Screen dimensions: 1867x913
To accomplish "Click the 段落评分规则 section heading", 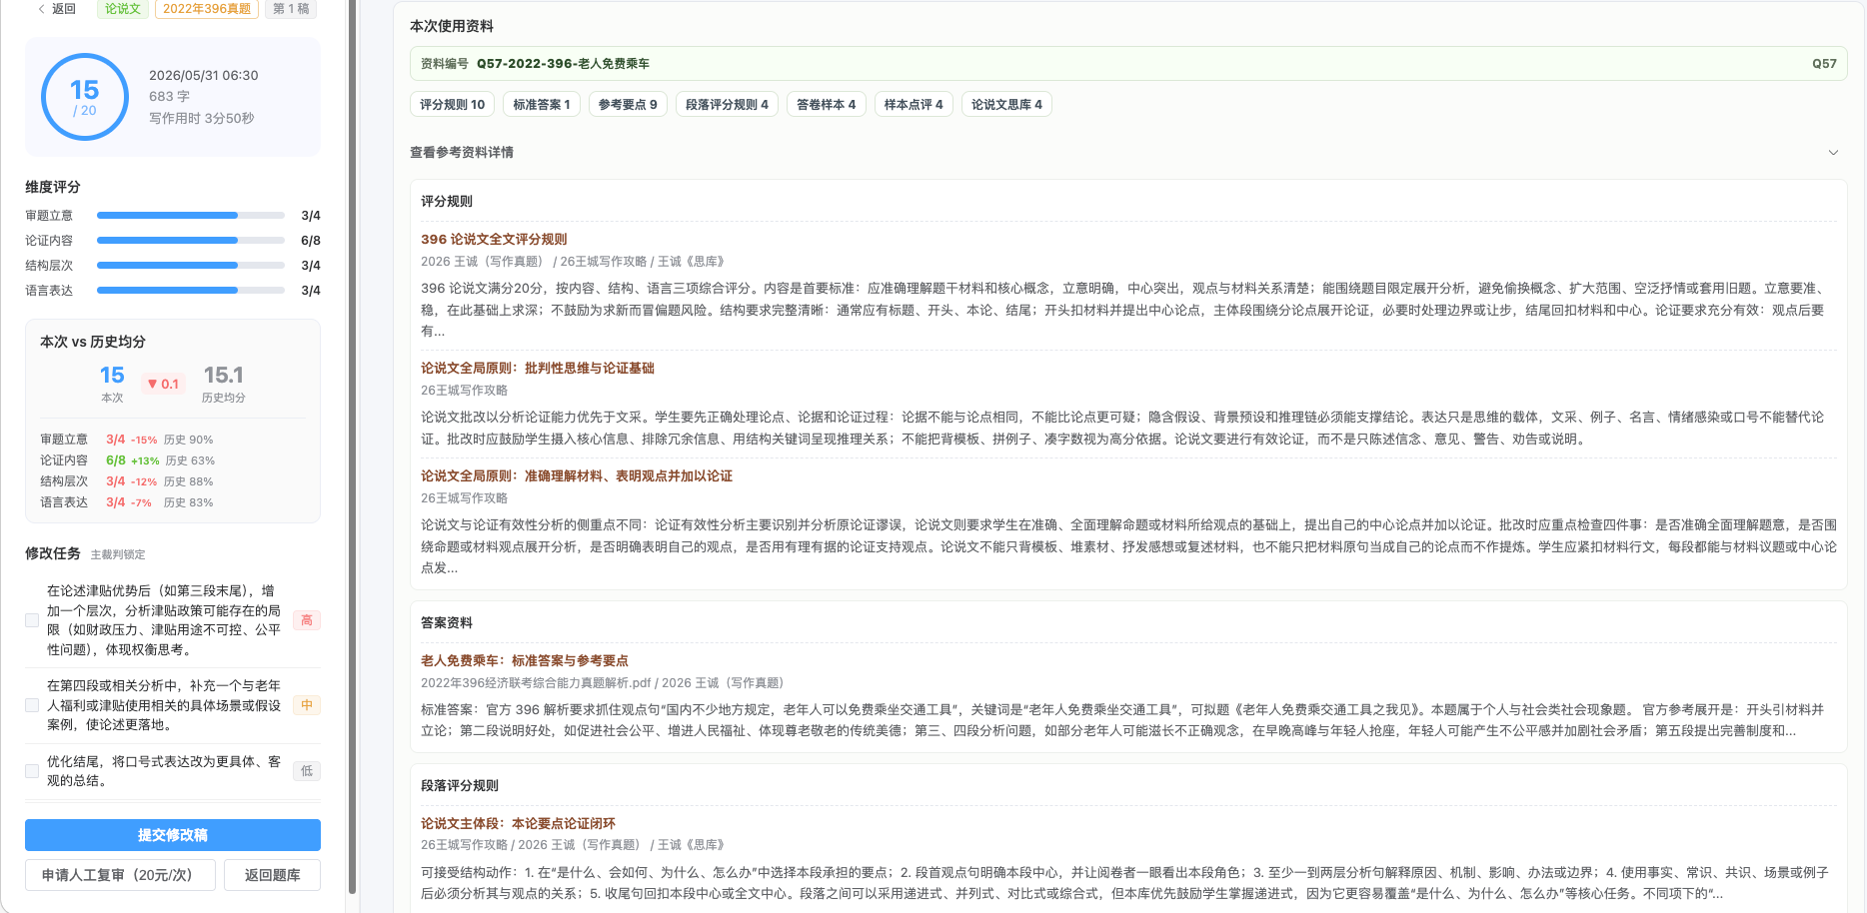I will click(460, 786).
